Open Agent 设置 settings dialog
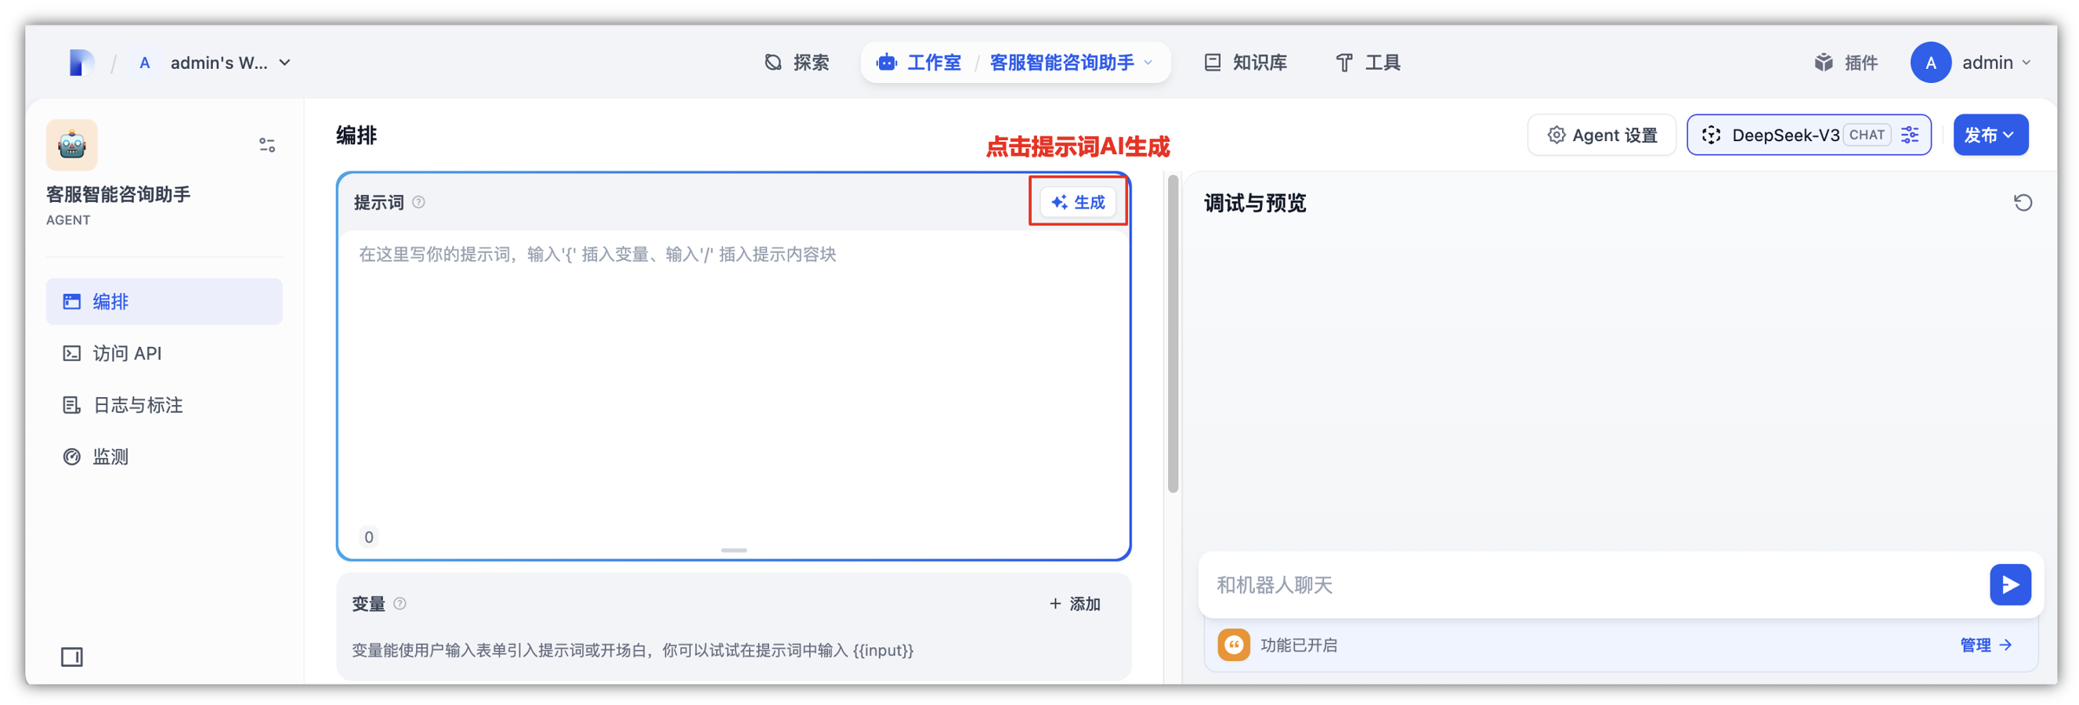2079x705 pixels. 1601,135
